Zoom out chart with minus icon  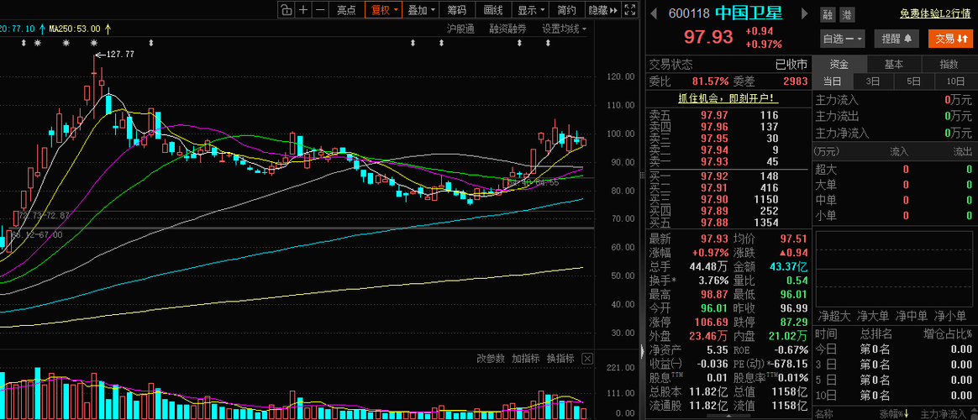coord(321,9)
